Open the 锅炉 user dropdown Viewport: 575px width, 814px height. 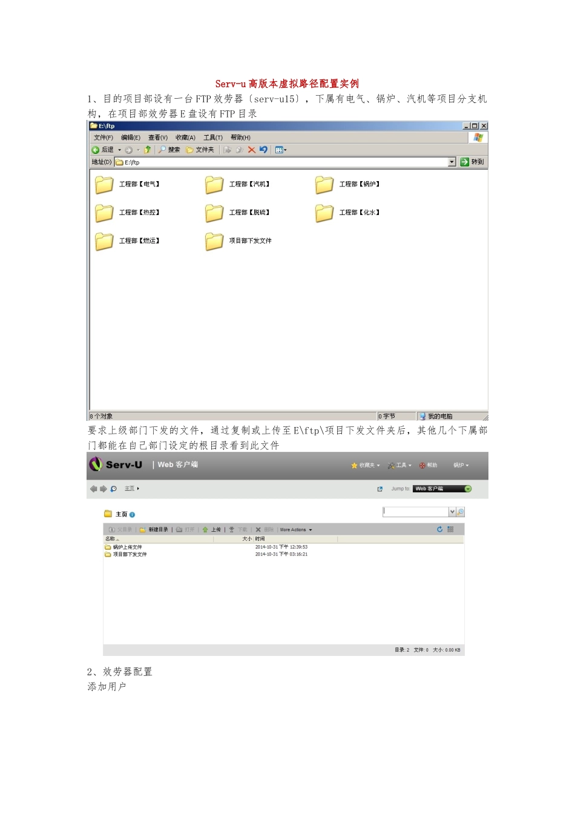pos(461,465)
